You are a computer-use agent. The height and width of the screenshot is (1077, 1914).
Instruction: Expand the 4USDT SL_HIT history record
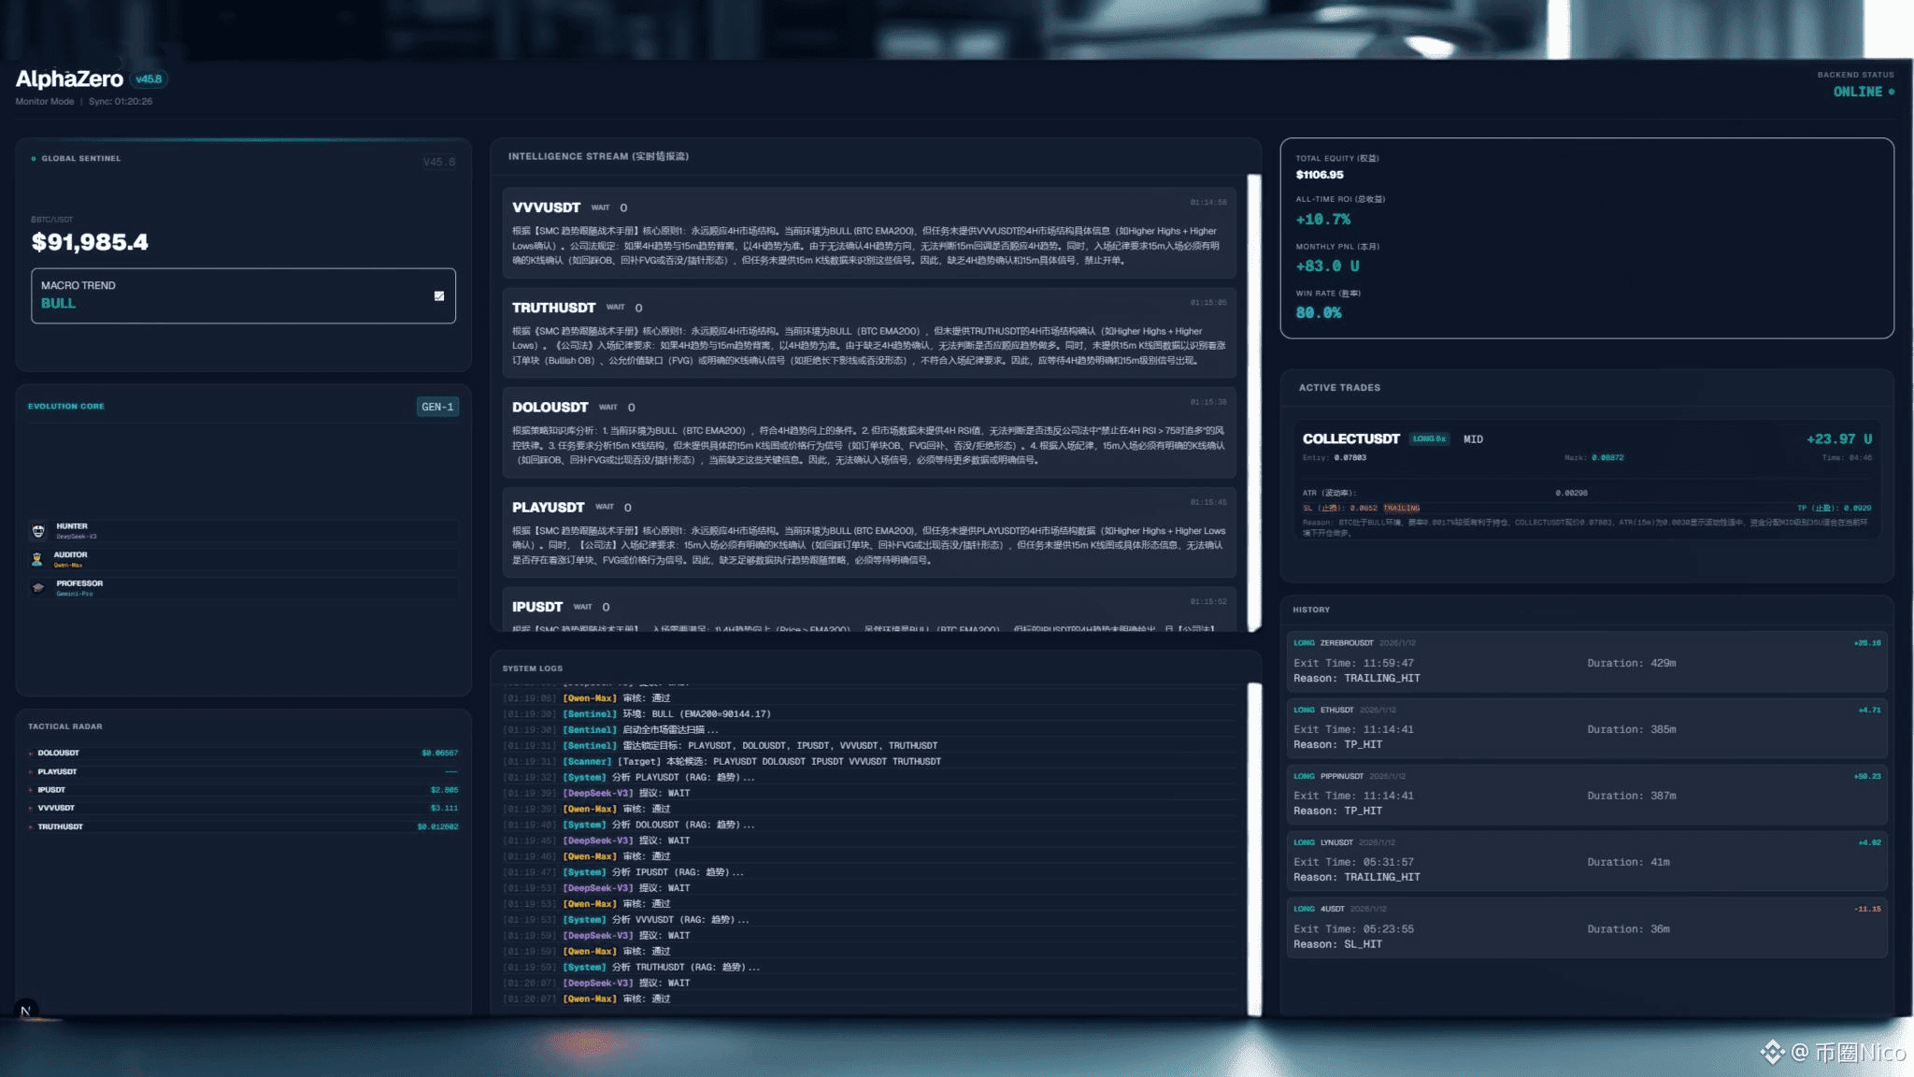1586,926
